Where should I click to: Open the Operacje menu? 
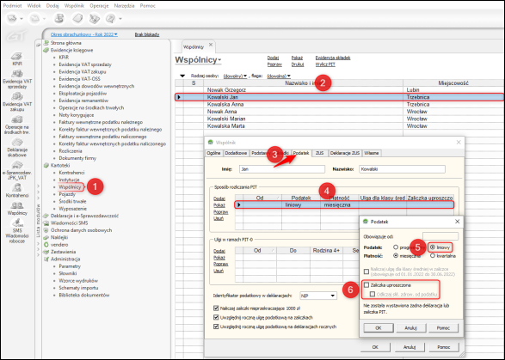[99, 5]
